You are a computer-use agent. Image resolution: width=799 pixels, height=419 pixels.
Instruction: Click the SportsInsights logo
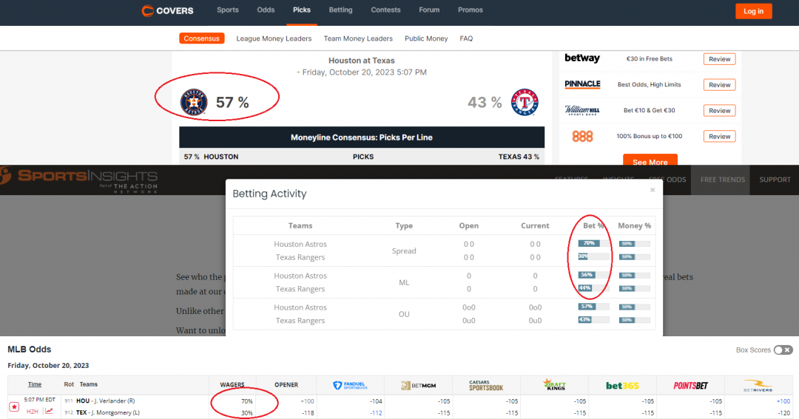[x=79, y=181]
